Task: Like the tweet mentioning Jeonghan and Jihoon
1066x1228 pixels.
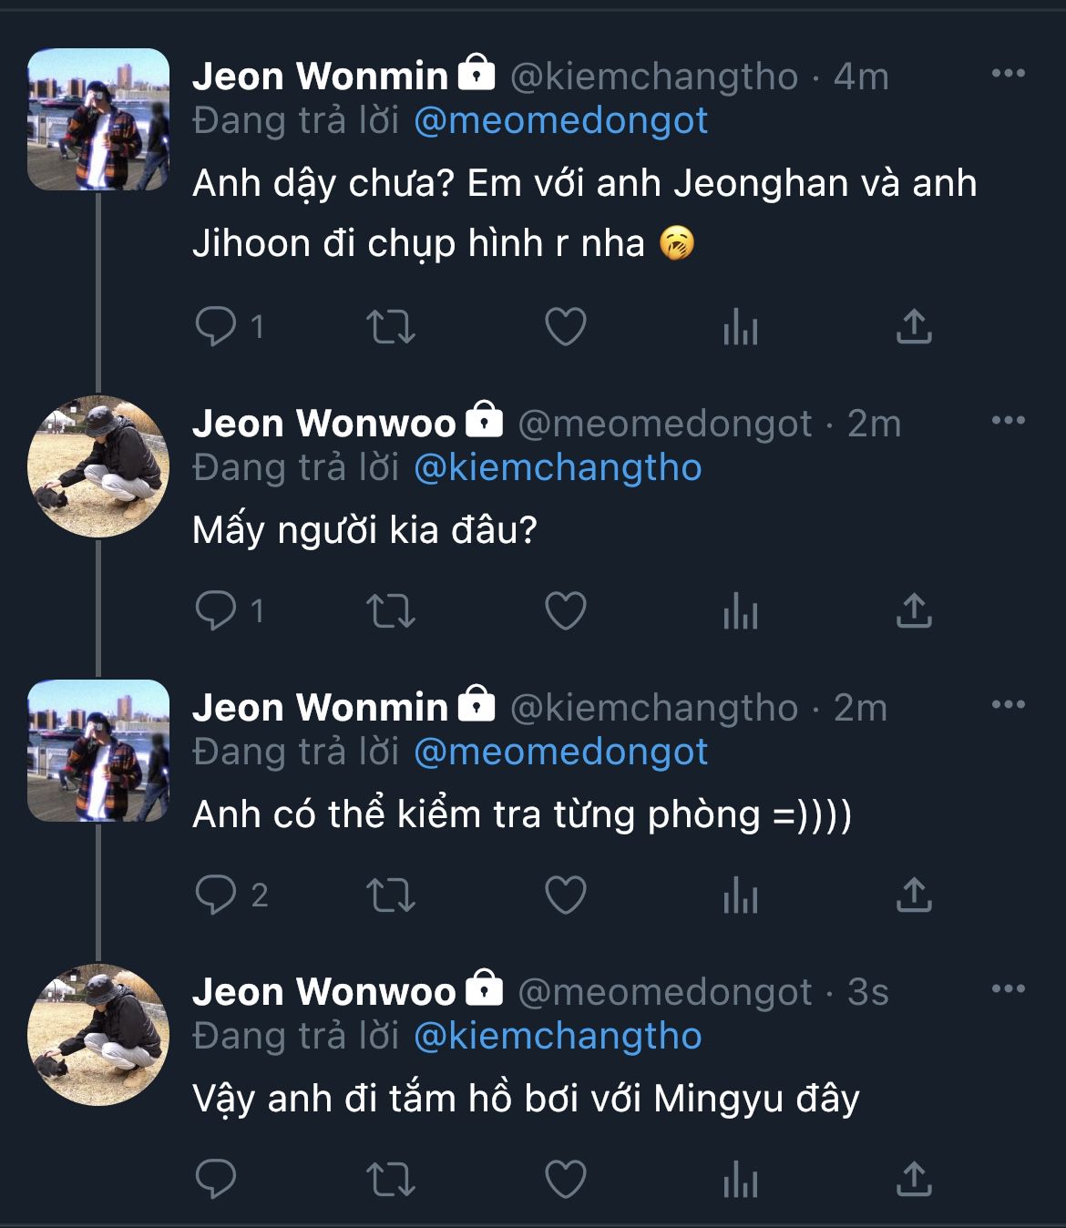Action: (x=565, y=327)
